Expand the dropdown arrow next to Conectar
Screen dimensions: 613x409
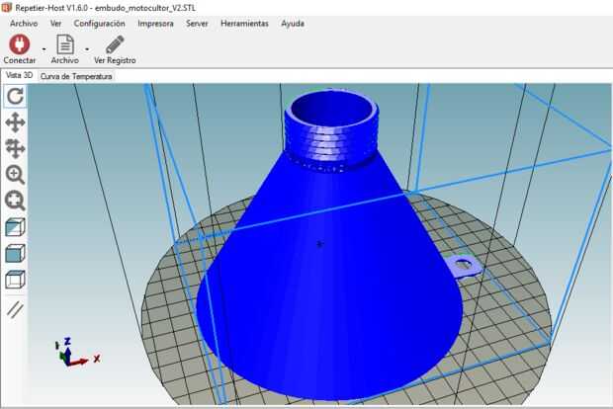(44, 48)
